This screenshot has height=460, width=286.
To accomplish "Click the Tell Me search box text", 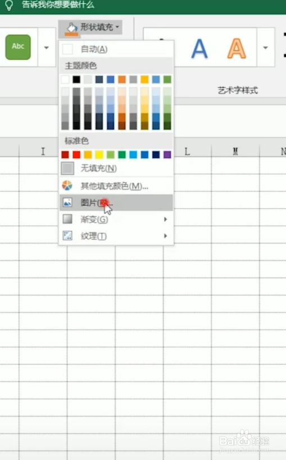I will coord(58,5).
